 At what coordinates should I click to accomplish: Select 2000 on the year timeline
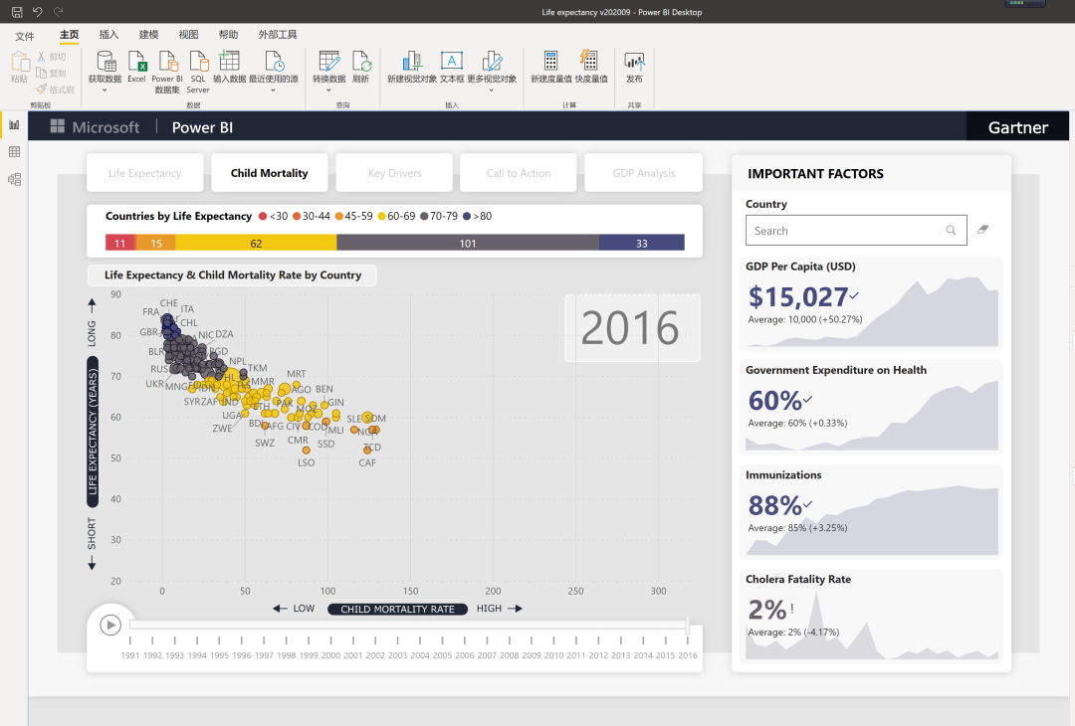[x=330, y=654]
